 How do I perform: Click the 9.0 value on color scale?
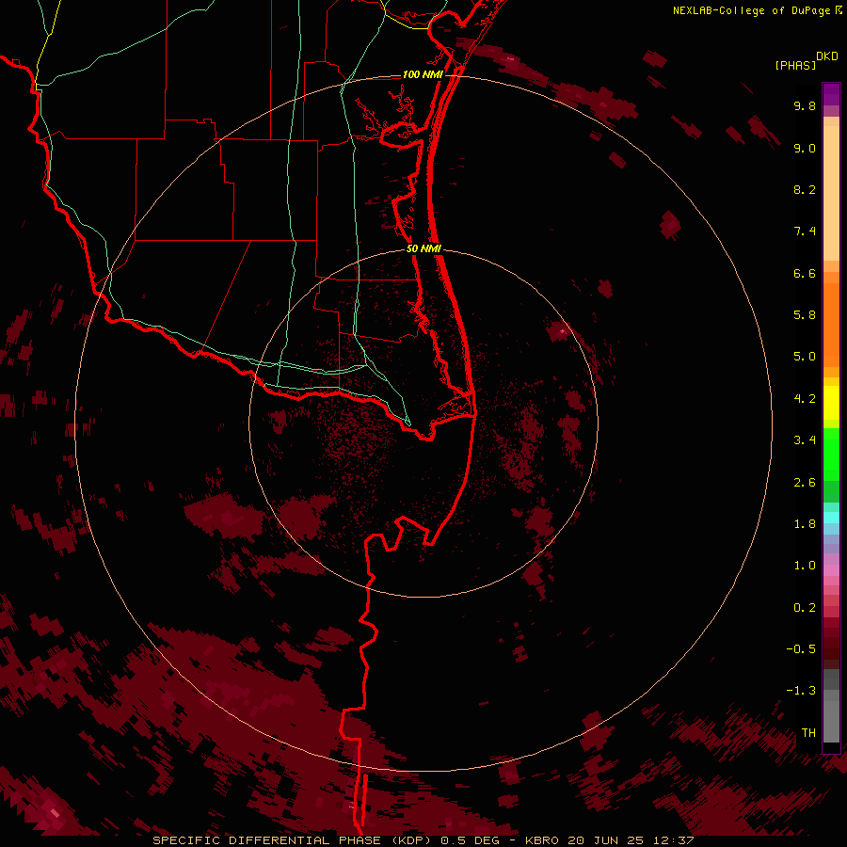[x=805, y=148]
